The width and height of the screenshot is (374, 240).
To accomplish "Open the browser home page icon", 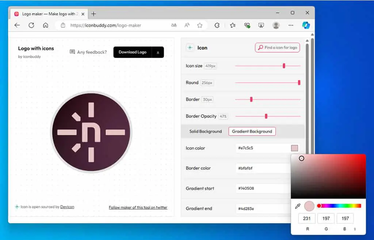I will click(46, 25).
